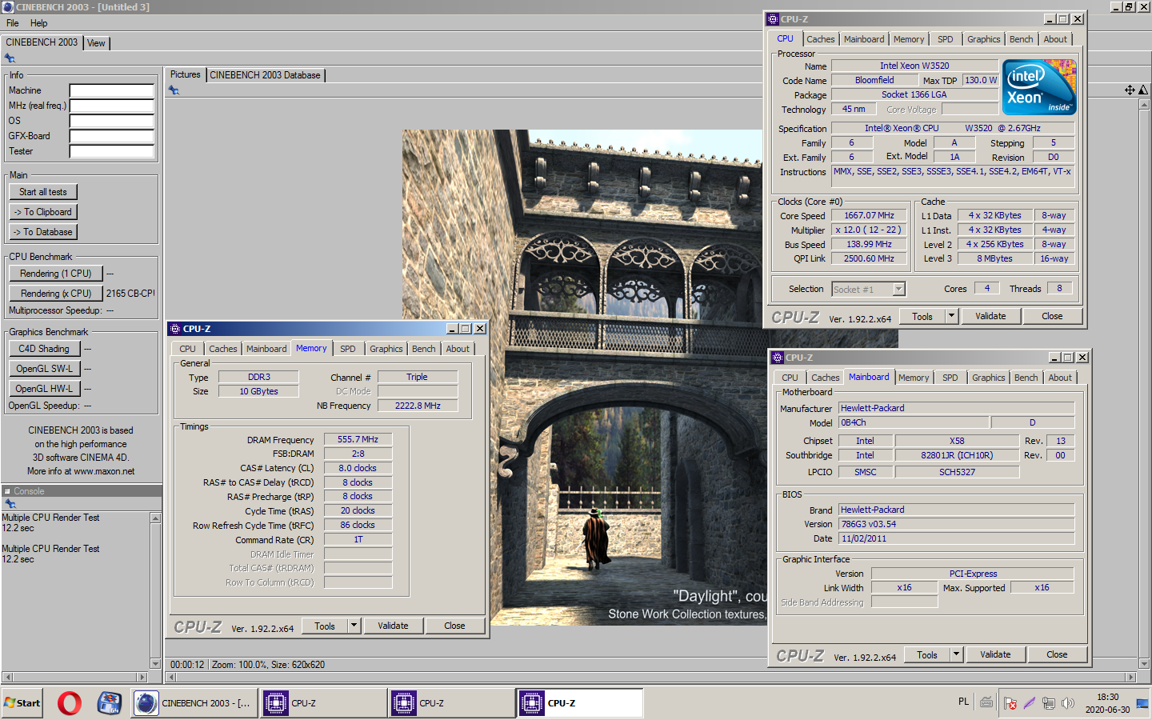Switch to the View tab in CINEBENCH
Viewport: 1152px width, 720px height.
coord(96,43)
